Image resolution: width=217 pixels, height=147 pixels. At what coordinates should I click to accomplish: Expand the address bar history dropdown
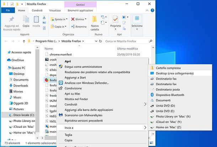[96, 41]
